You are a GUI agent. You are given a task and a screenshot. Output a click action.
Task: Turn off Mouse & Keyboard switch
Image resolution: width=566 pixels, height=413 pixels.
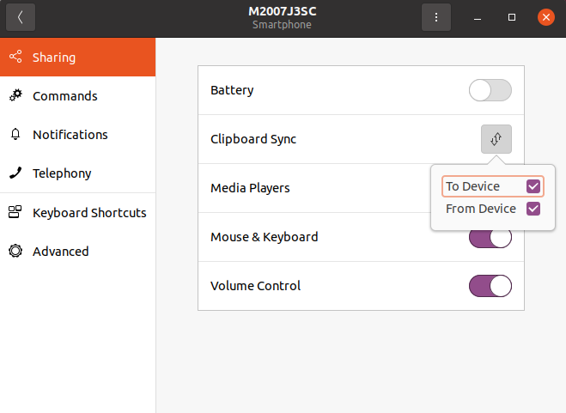[x=490, y=238]
